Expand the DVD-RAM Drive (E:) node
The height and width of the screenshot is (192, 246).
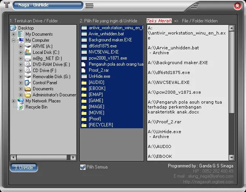21,65
